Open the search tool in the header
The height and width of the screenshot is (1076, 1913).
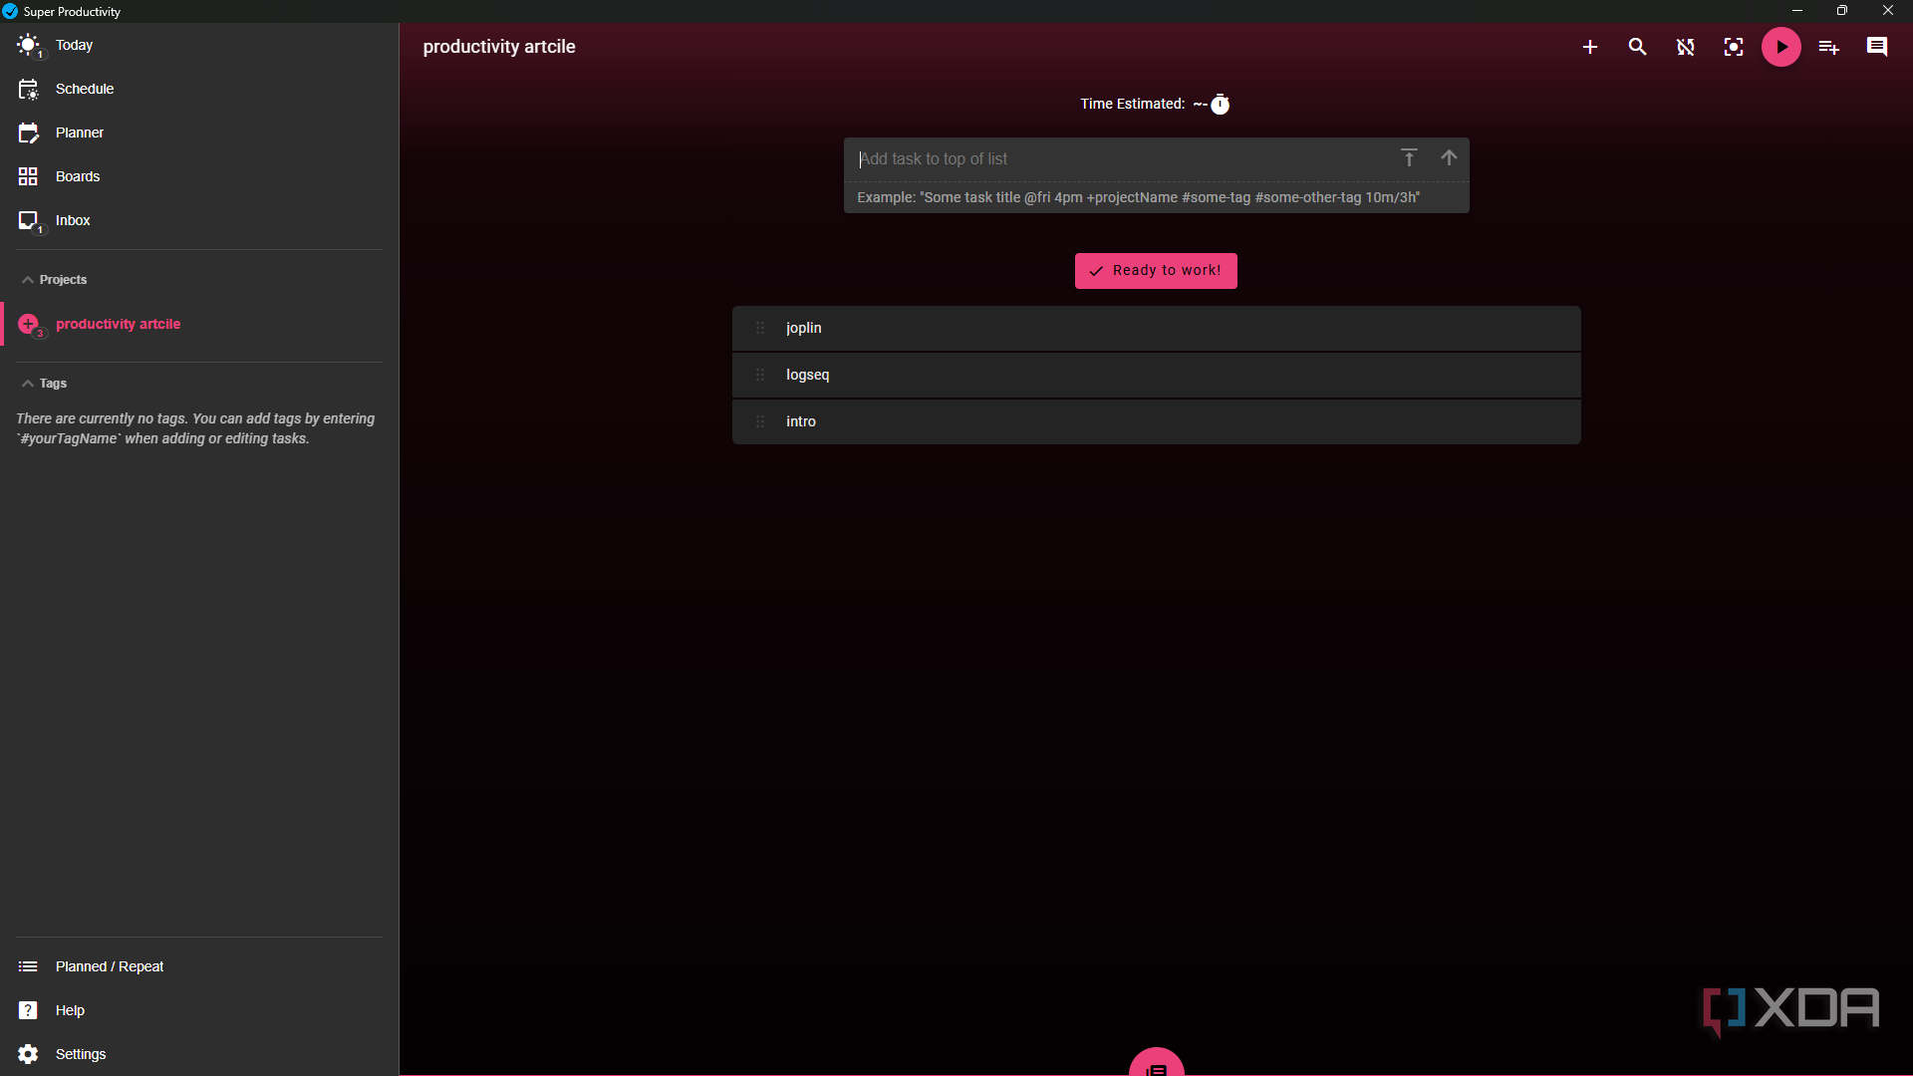coord(1637,47)
